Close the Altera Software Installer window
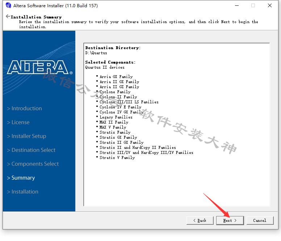 pyautogui.click(x=270, y=5)
